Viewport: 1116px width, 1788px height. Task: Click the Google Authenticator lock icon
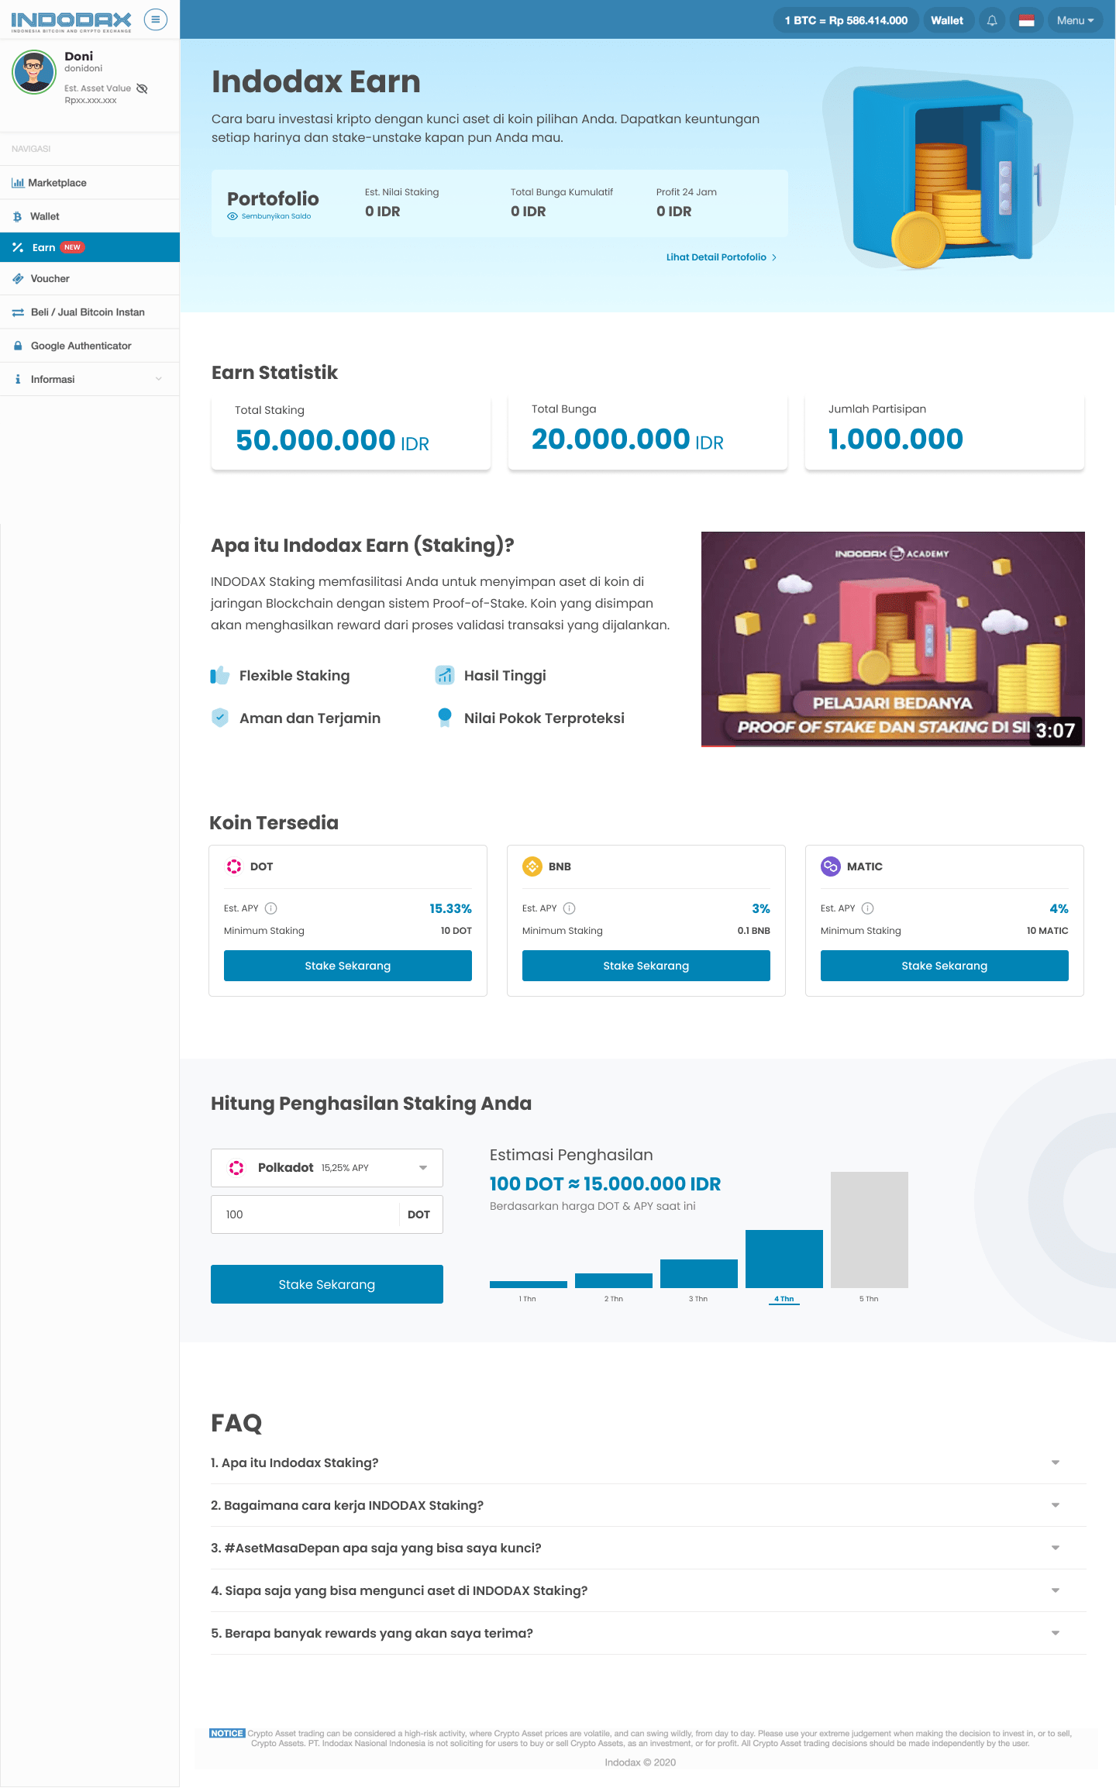pyautogui.click(x=18, y=346)
